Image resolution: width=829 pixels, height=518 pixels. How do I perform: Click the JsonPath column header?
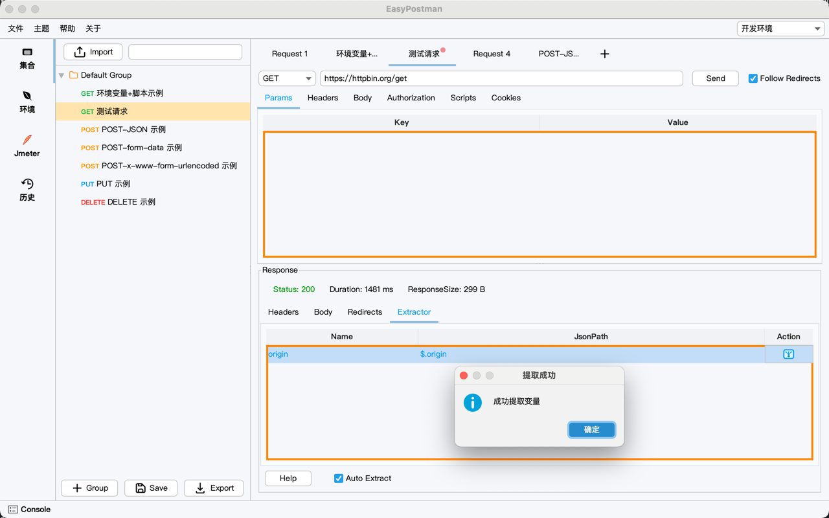(591, 337)
